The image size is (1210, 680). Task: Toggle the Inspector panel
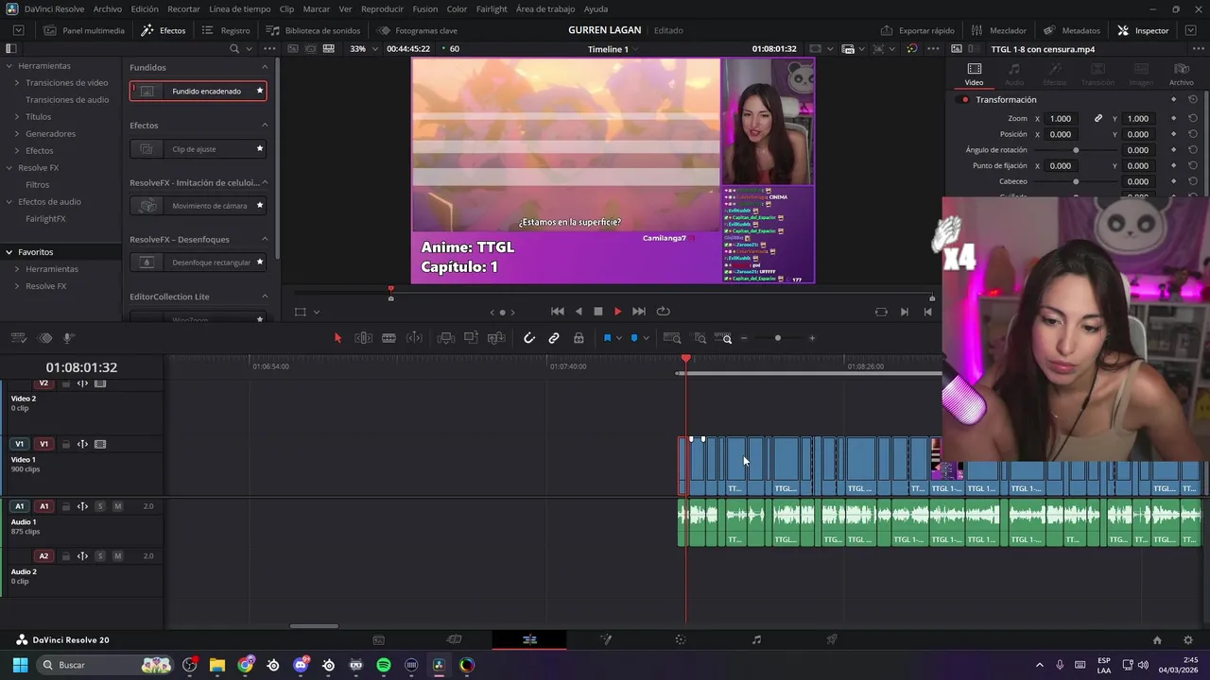click(x=1143, y=30)
